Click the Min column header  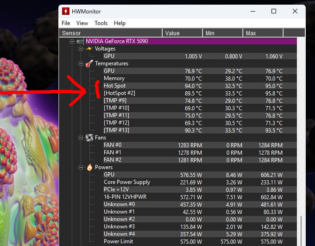[x=223, y=33]
